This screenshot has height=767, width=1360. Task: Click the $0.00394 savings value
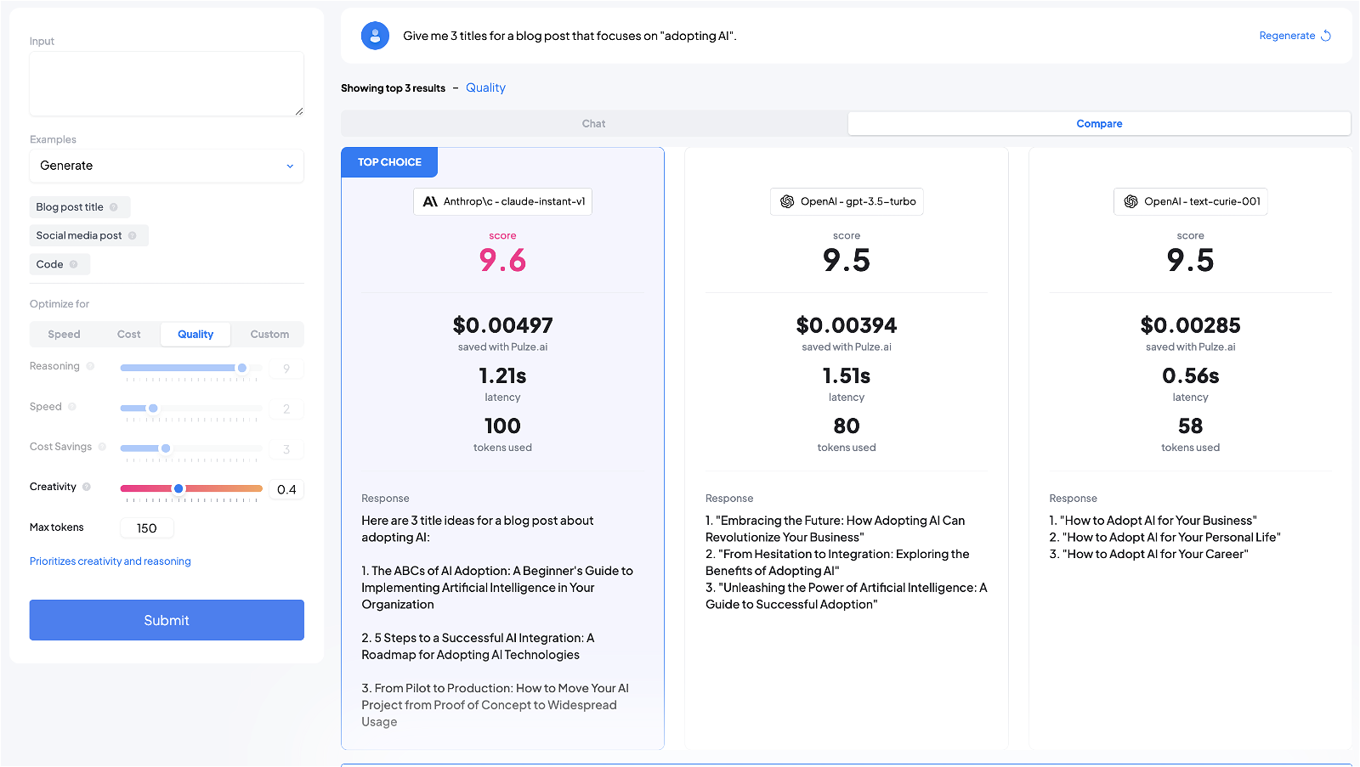coord(847,325)
